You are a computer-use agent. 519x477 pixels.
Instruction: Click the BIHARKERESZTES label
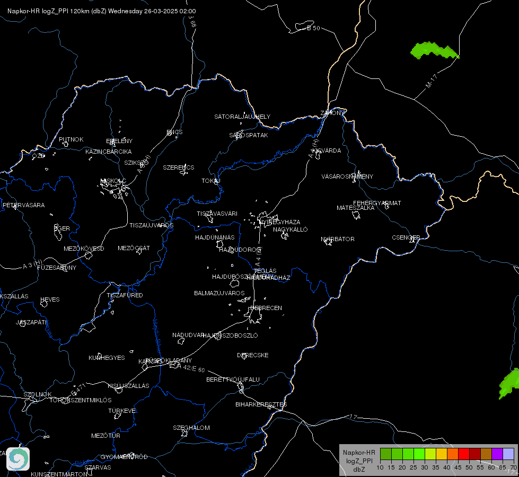pyautogui.click(x=261, y=404)
